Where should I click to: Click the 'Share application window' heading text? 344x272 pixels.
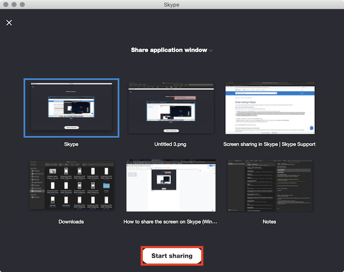169,50
